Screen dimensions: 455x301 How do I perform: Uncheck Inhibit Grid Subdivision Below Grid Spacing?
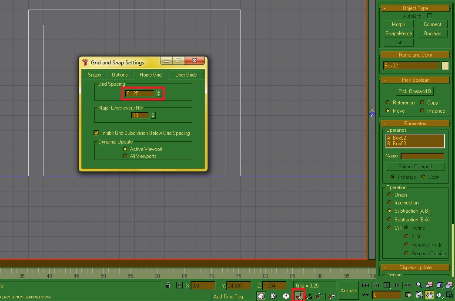pyautogui.click(x=96, y=133)
